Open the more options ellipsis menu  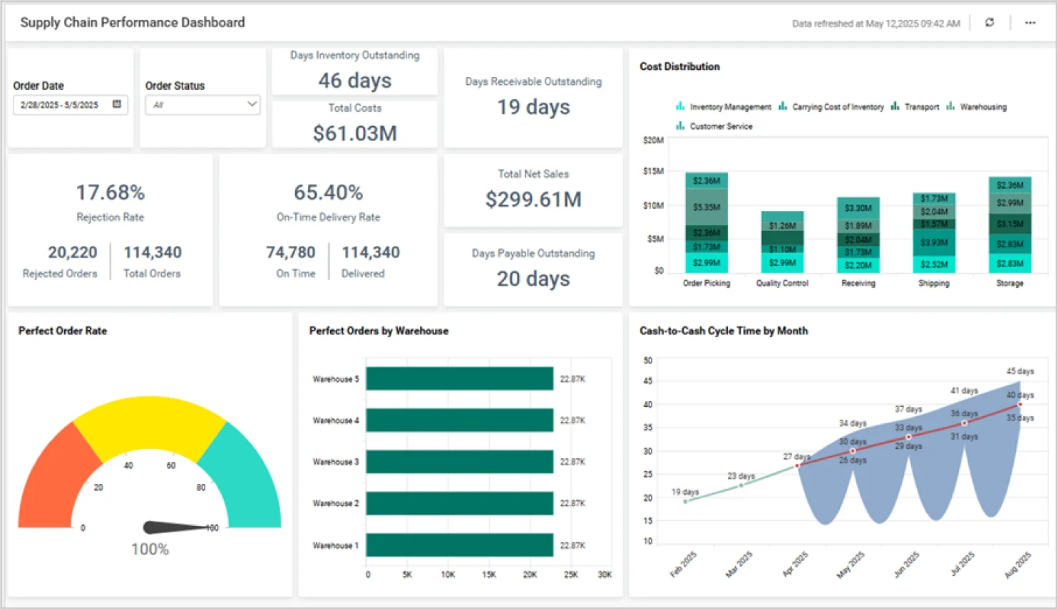coord(1030,23)
